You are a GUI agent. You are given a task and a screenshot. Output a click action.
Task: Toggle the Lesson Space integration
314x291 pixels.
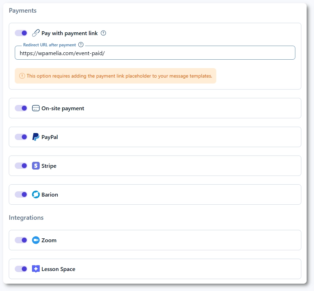21,269
